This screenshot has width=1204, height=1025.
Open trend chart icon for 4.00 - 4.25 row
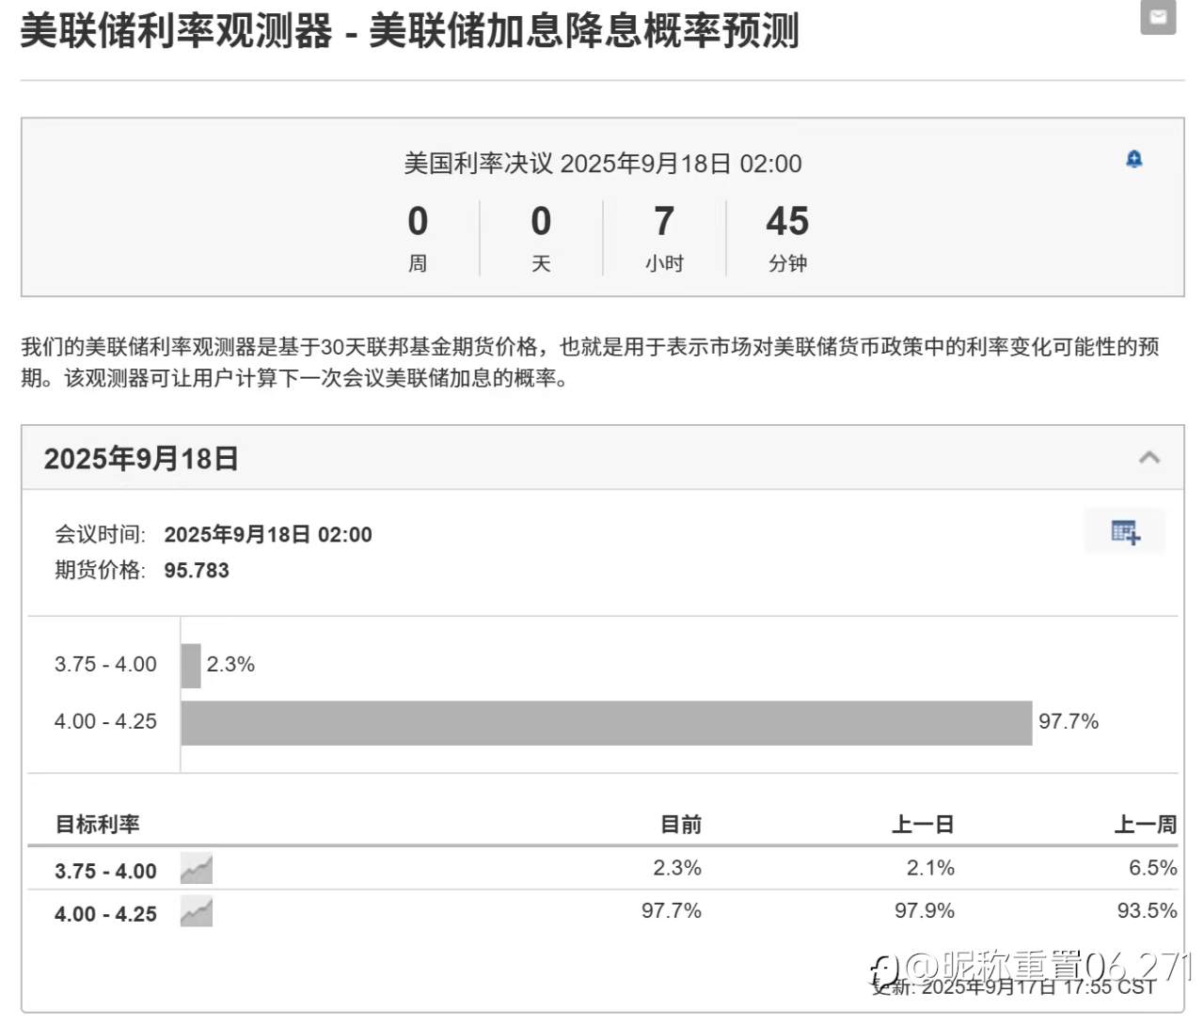click(x=197, y=912)
